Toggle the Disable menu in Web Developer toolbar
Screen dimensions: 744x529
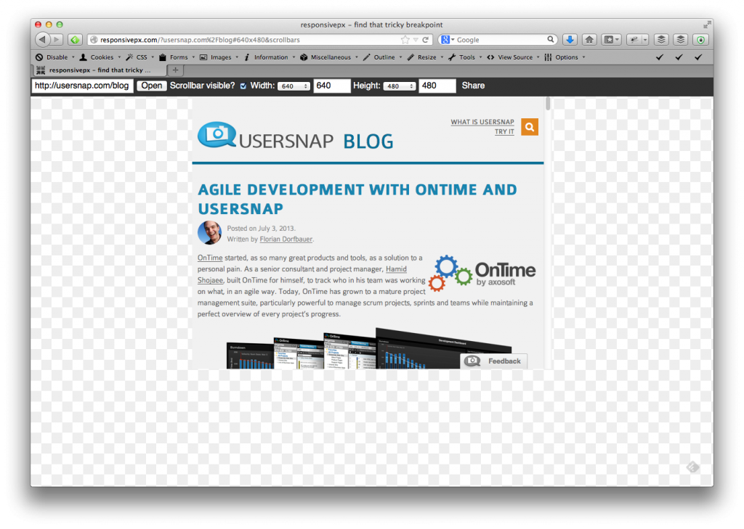click(54, 57)
